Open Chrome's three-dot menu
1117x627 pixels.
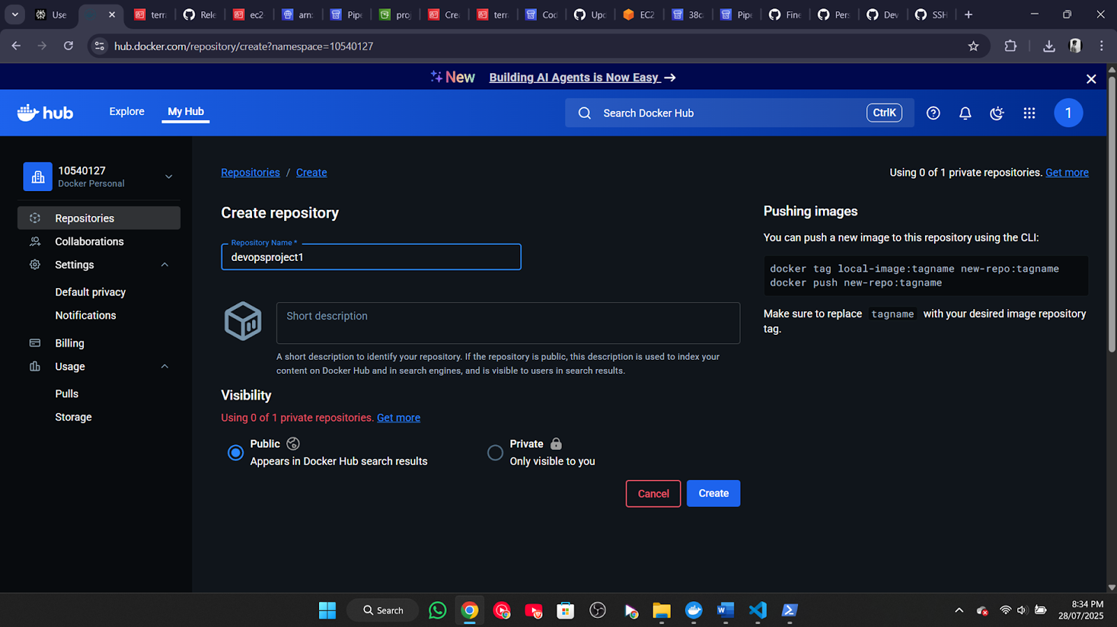coord(1102,46)
